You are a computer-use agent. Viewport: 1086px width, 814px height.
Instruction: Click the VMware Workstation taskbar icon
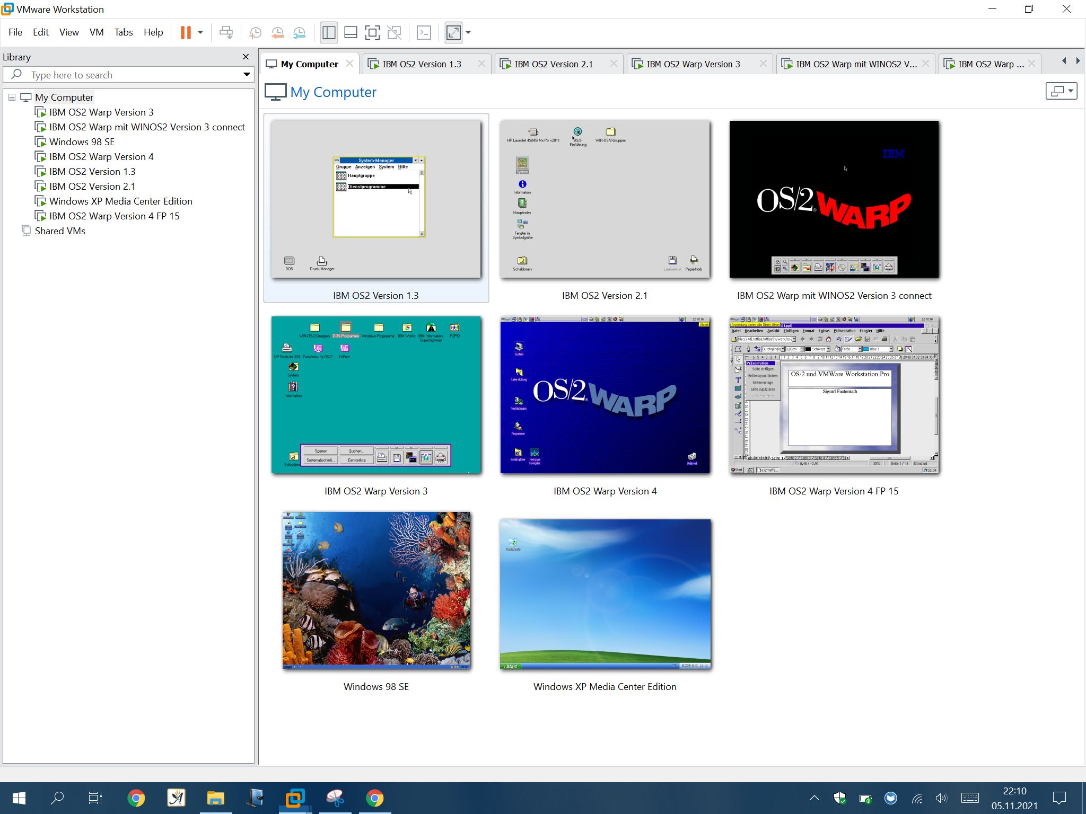click(295, 798)
